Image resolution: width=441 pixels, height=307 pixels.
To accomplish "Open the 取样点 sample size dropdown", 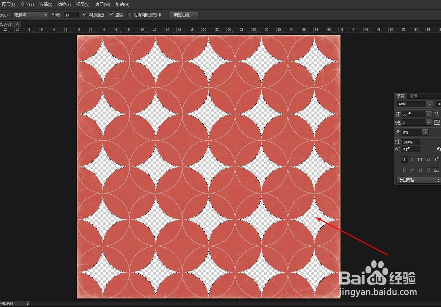I will coord(30,15).
